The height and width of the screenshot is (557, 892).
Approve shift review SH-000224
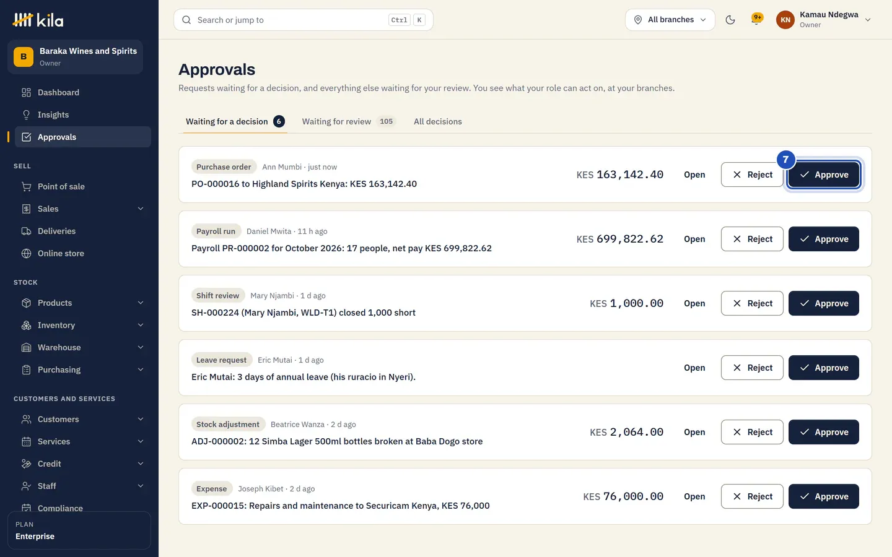click(x=824, y=303)
